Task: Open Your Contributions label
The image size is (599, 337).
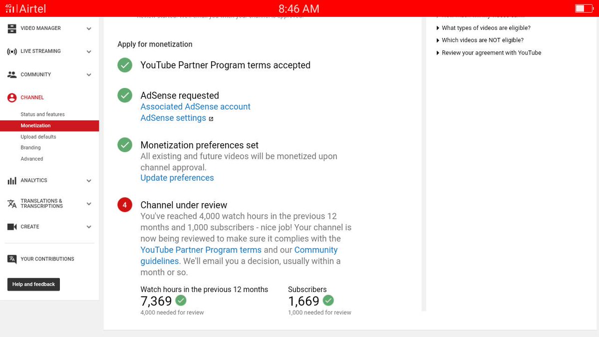Action: click(47, 259)
